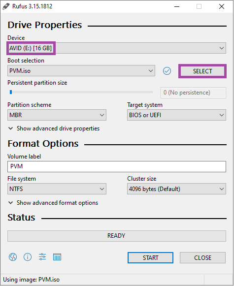Open the Cluster size dropdown
Viewport: 234px width, 286px height.
click(176, 189)
